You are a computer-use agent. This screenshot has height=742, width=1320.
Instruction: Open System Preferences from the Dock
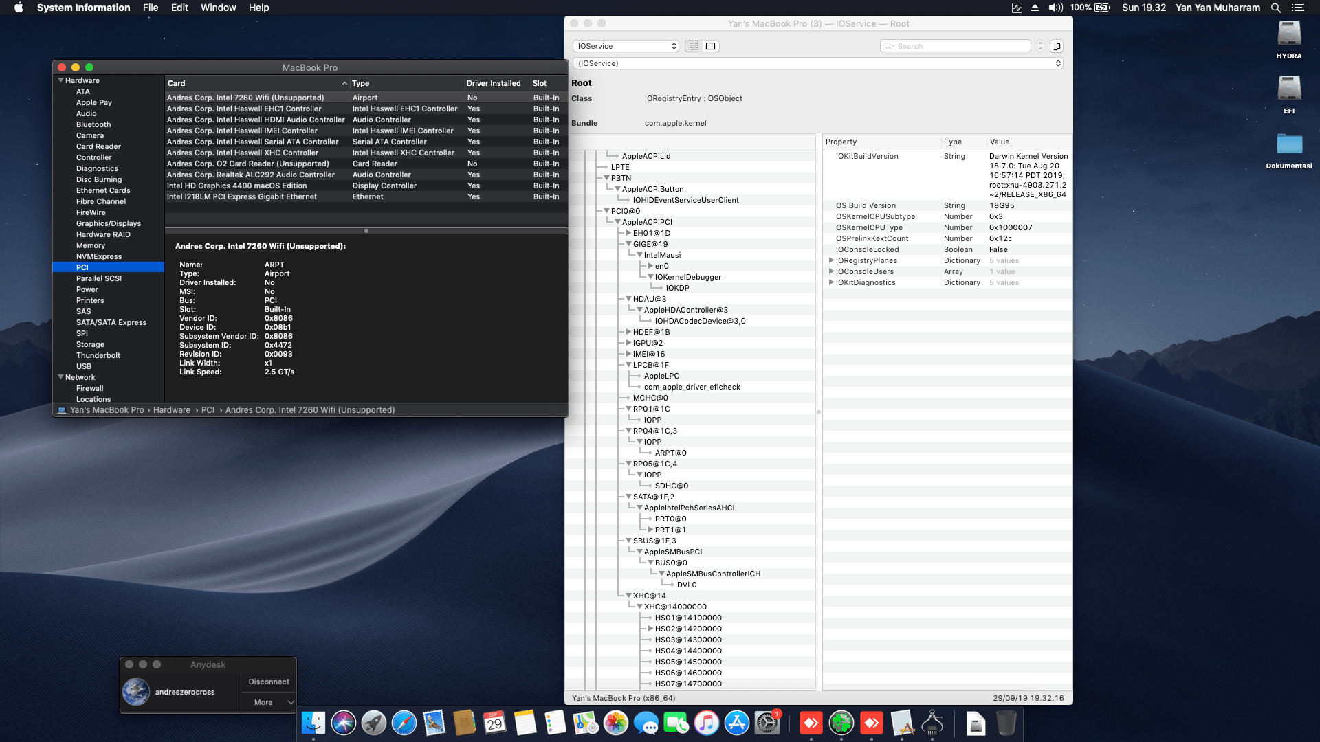click(x=766, y=723)
